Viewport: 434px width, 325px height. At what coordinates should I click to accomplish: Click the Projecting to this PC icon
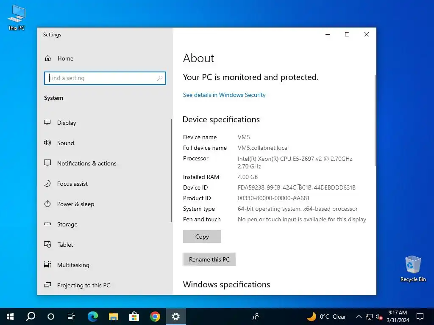click(x=47, y=285)
